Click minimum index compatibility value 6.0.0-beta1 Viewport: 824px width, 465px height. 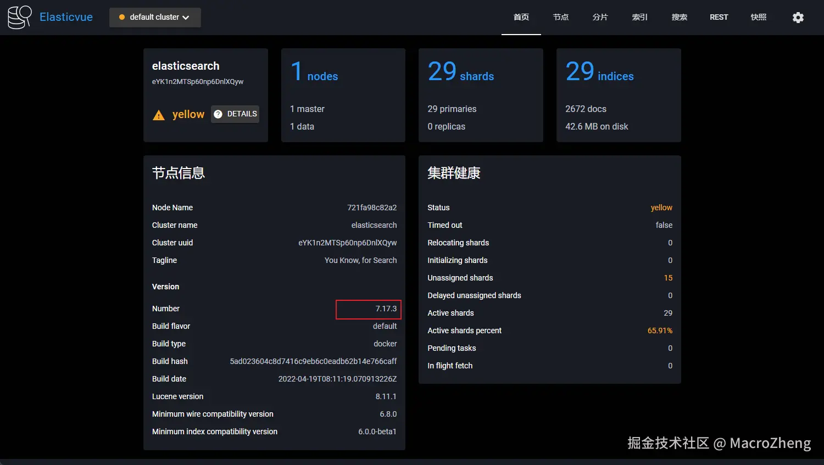click(x=377, y=432)
